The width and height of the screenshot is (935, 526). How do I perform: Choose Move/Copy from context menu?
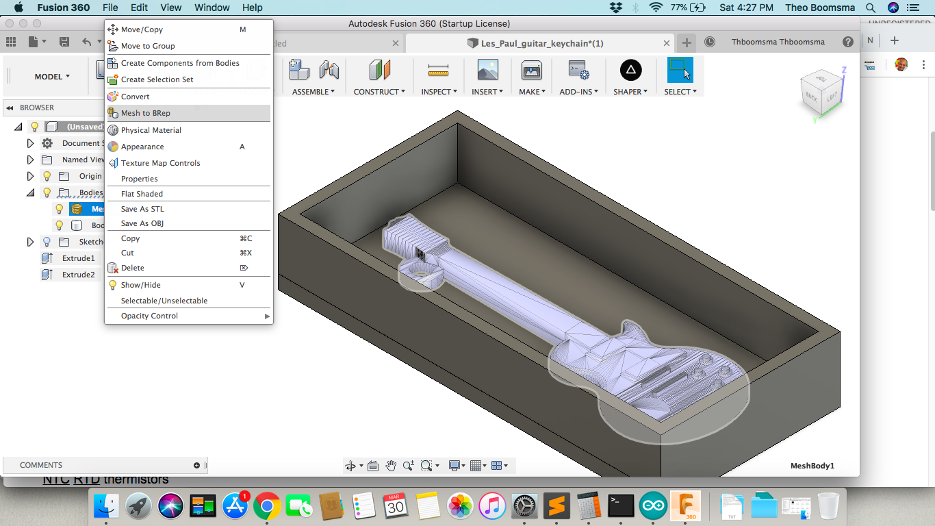click(x=188, y=29)
